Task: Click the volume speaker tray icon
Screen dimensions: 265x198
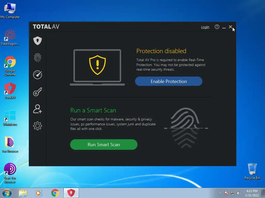Action: [239, 193]
